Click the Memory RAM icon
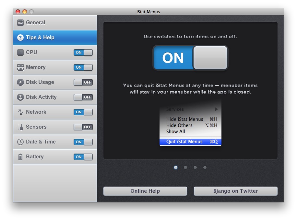 click(20, 67)
